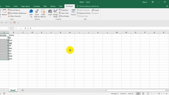
Task: Switch to the Data tab
Action: pyautogui.click(x=45, y=6)
